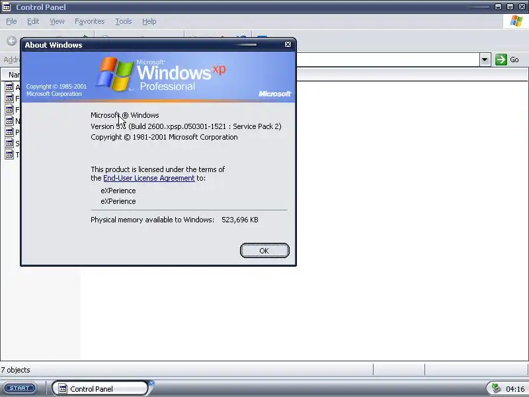Click the Windows flag logo in menu bar
Viewport: 529px width, 397px height.
516,21
